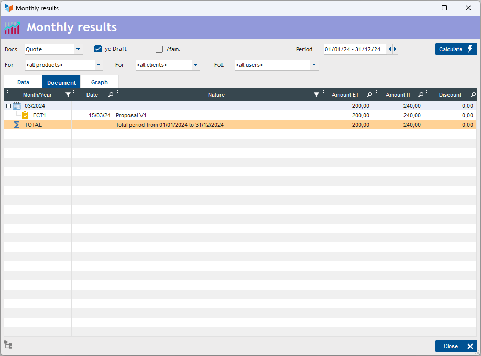
Task: Go to the next period arrow
Action: tap(395, 49)
